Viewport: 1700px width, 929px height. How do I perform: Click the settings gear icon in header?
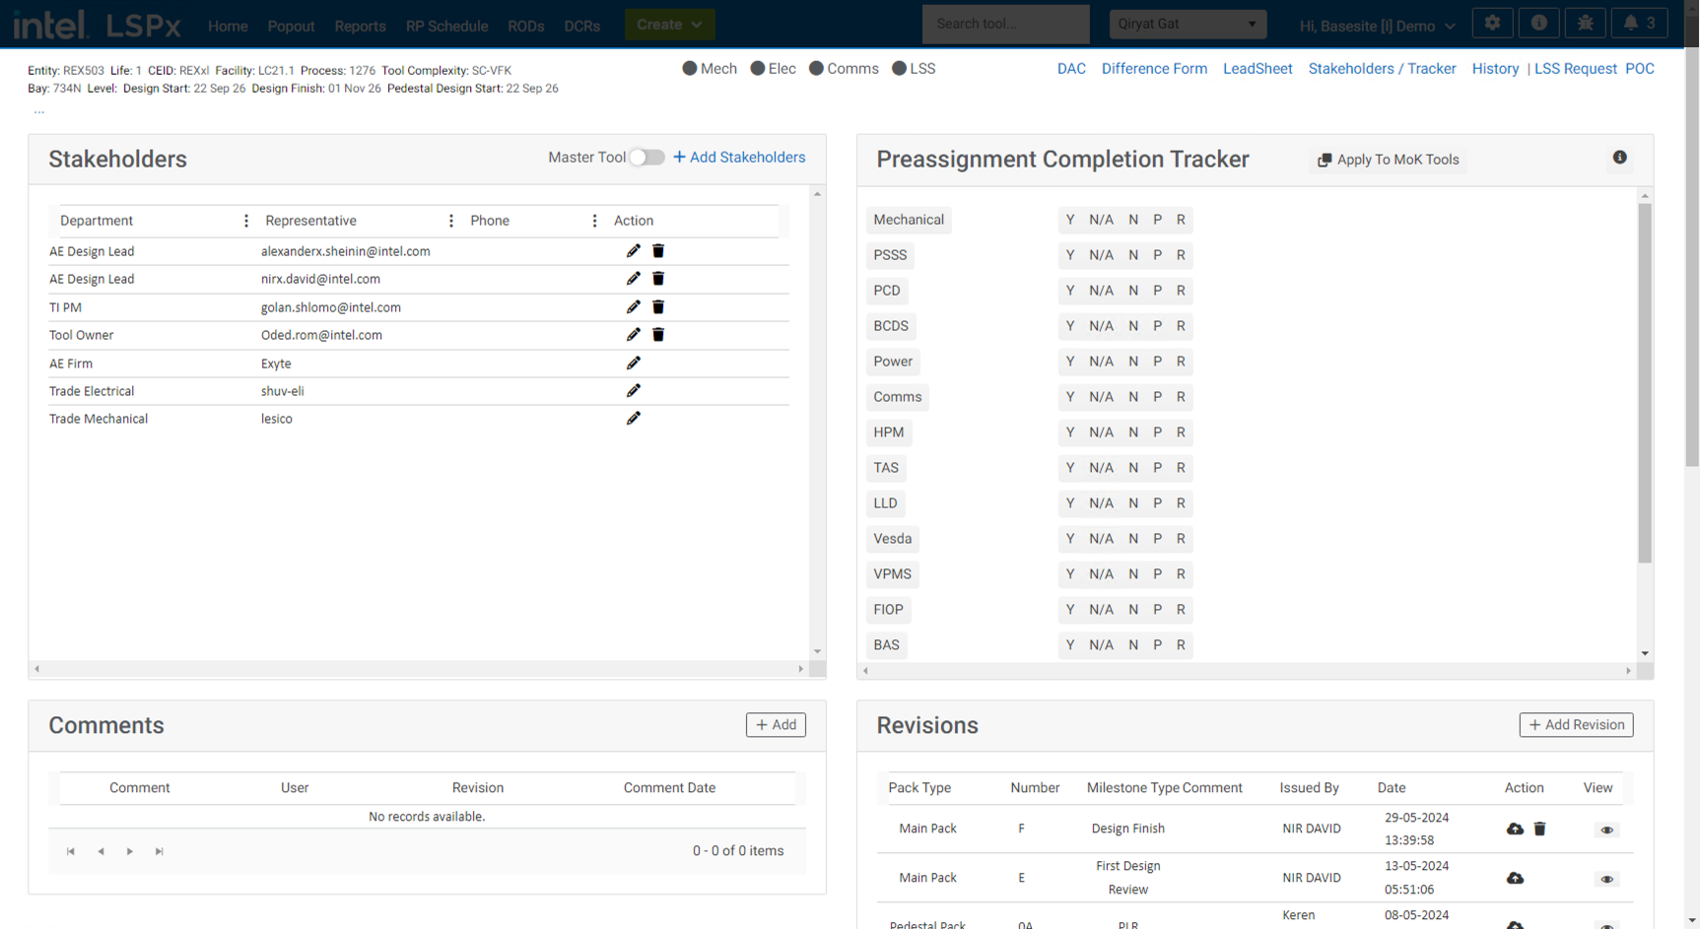(x=1492, y=24)
